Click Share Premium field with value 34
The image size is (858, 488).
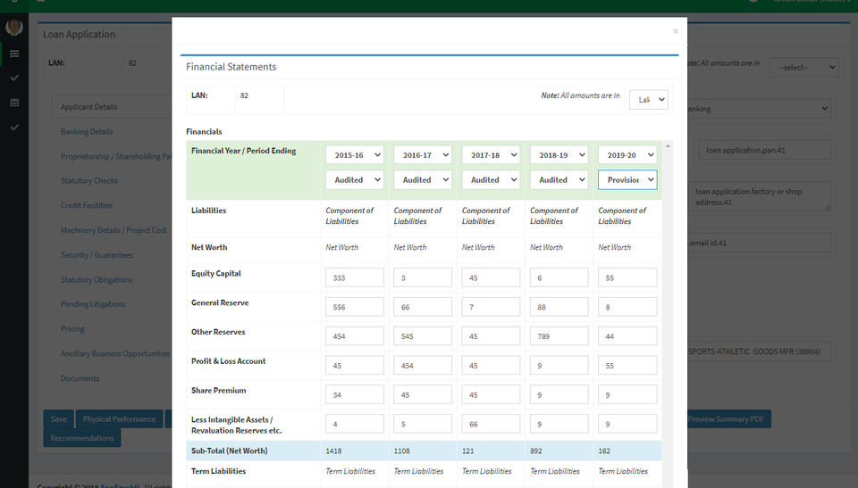[355, 394]
